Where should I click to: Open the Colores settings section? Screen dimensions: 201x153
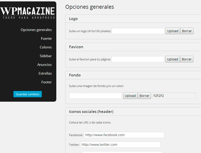coord(46,47)
